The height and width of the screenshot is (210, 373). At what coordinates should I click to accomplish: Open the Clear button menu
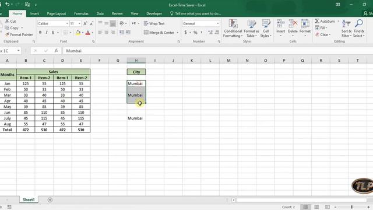pyautogui.click(x=323, y=34)
